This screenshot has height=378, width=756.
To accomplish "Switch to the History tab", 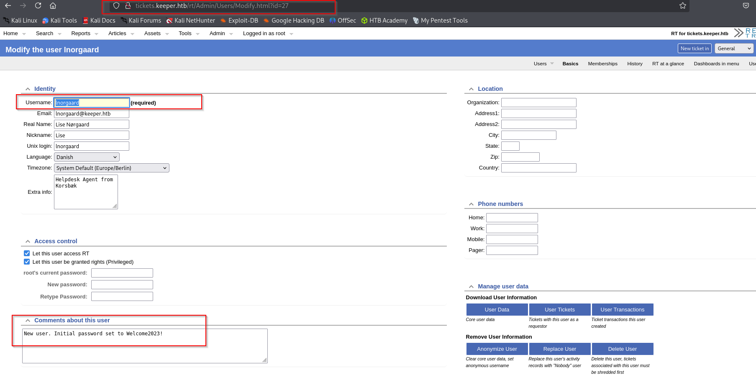I will (635, 64).
